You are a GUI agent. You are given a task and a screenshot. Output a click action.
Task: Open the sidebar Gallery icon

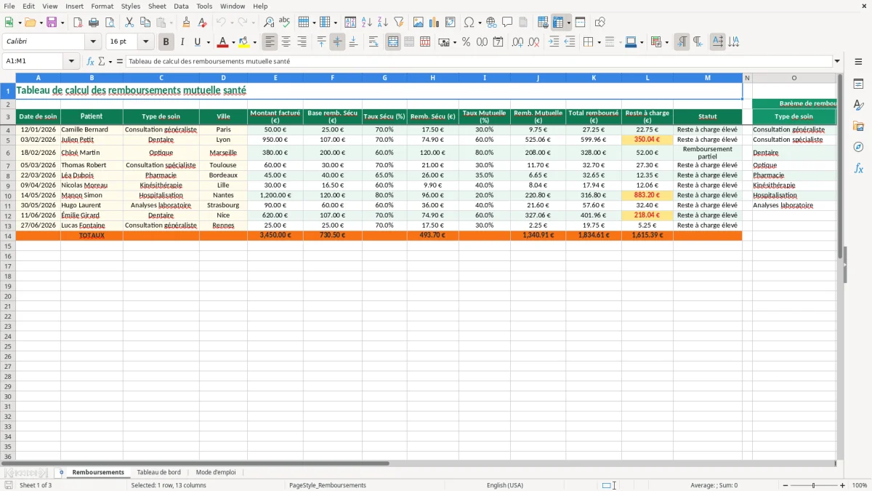[858, 127]
